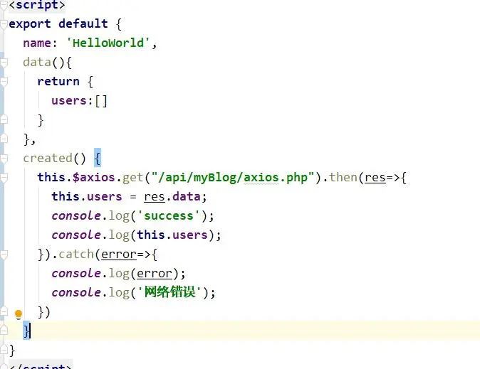Click the users:[] property in return
Viewport: 480px width, 369px height.
79,100
